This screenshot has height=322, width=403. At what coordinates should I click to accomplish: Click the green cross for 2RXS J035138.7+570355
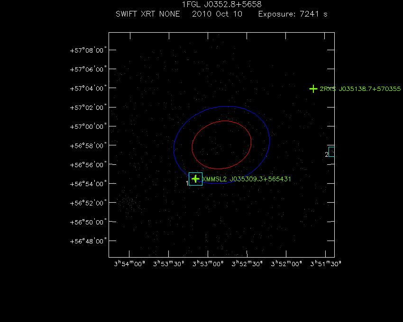(313, 89)
